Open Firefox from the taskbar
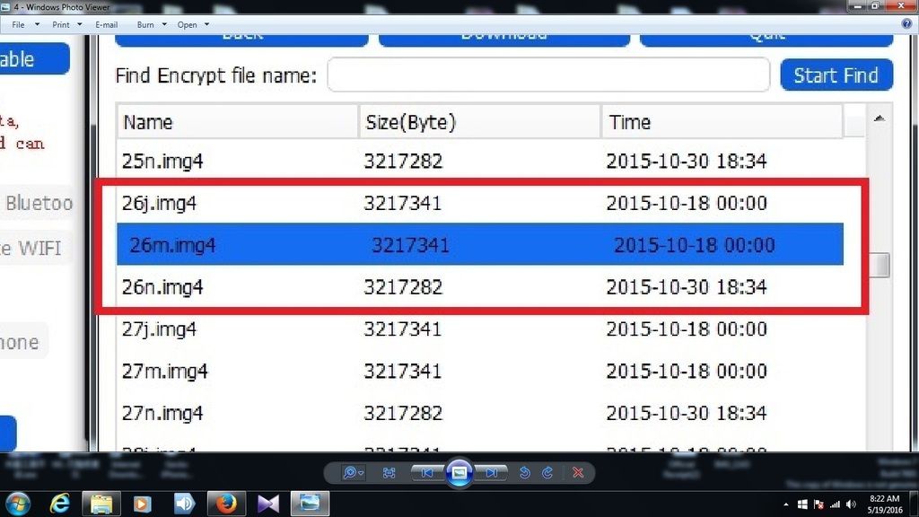The width and height of the screenshot is (919, 517). (x=226, y=503)
